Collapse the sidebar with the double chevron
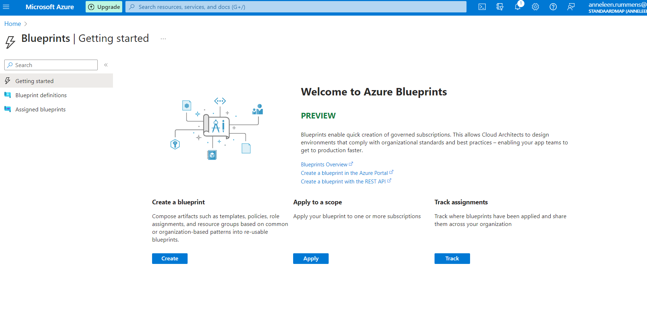The width and height of the screenshot is (647, 315). click(x=106, y=65)
